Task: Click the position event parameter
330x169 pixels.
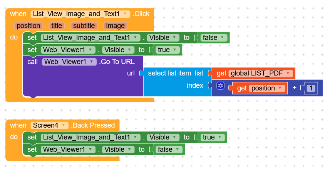Action: pyautogui.click(x=28, y=26)
